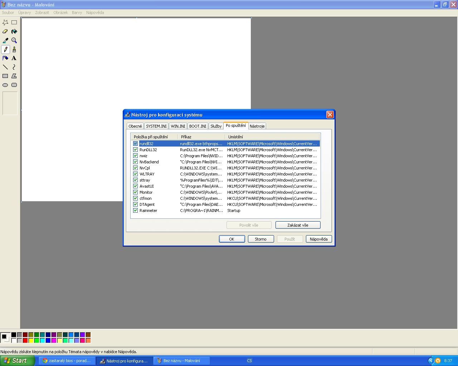Open the Služby tab
The image size is (458, 366).
coord(216,126)
